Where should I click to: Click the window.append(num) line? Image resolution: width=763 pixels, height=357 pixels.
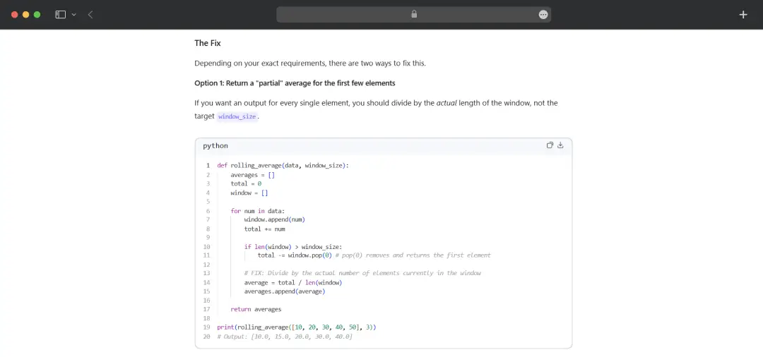coord(274,219)
